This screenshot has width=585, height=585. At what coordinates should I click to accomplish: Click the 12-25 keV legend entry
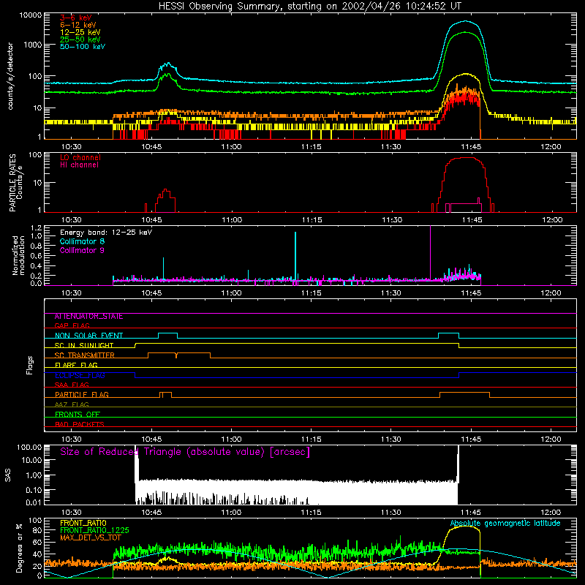coord(80,32)
